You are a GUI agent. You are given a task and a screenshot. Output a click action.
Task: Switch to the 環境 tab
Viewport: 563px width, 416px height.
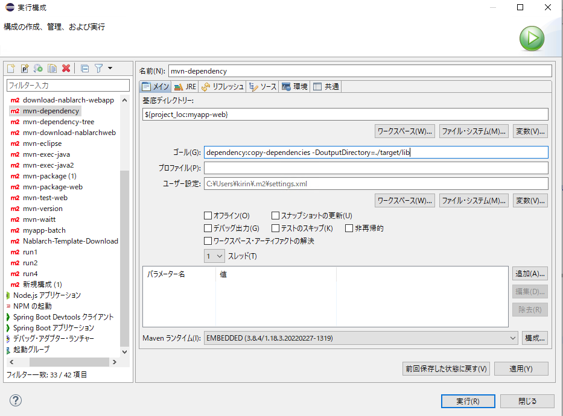(x=295, y=86)
